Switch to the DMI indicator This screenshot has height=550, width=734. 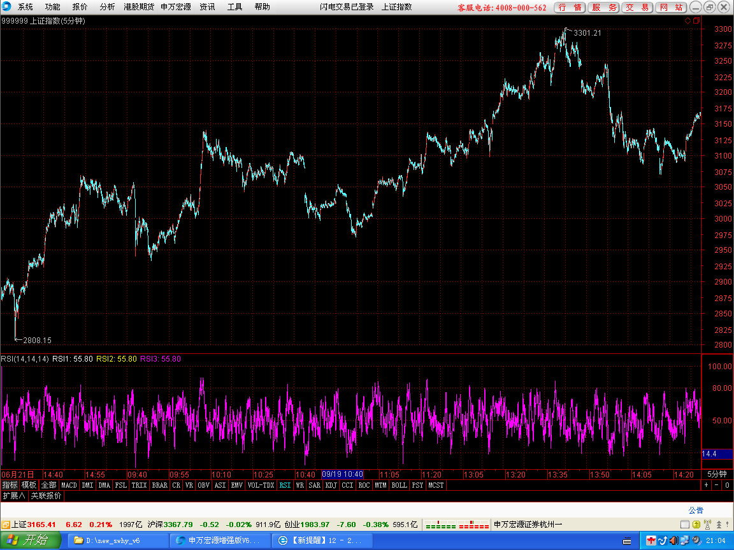point(87,485)
